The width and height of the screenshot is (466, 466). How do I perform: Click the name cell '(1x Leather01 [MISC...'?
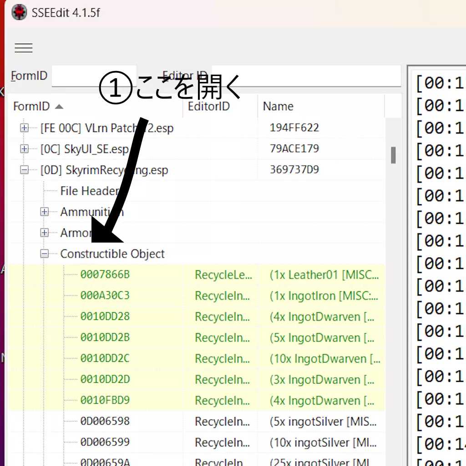tap(324, 275)
